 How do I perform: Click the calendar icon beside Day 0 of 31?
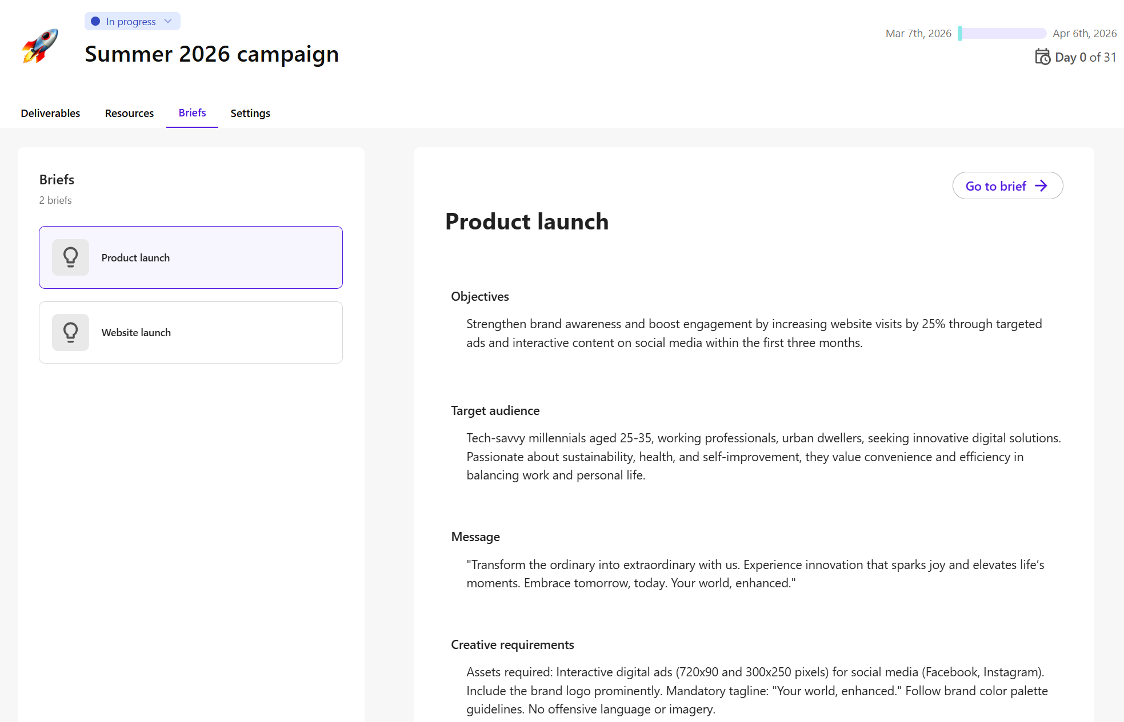pos(1042,57)
